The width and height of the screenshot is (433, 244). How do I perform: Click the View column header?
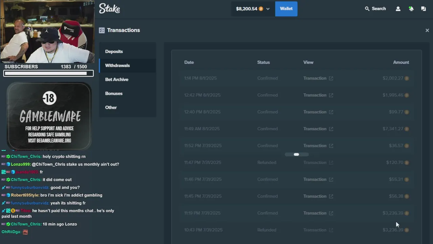(308, 62)
